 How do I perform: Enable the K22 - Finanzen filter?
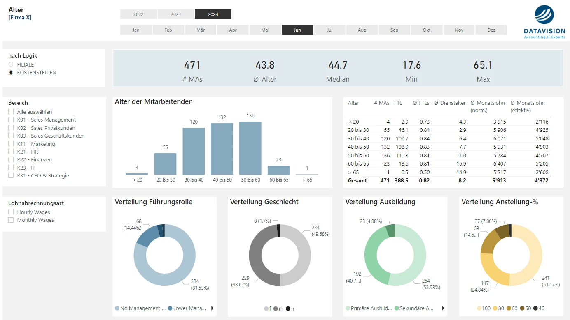point(11,159)
